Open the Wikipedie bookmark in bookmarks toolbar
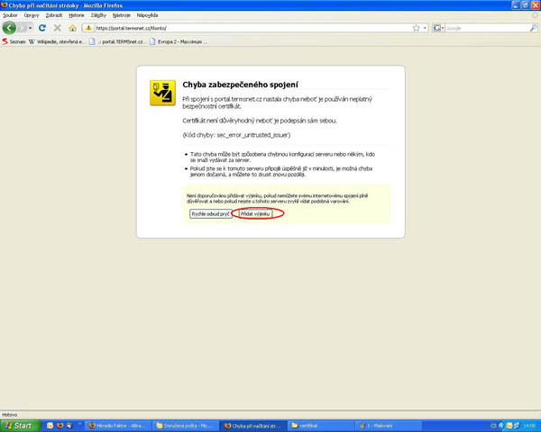This screenshot has width=541, height=432. [58, 40]
